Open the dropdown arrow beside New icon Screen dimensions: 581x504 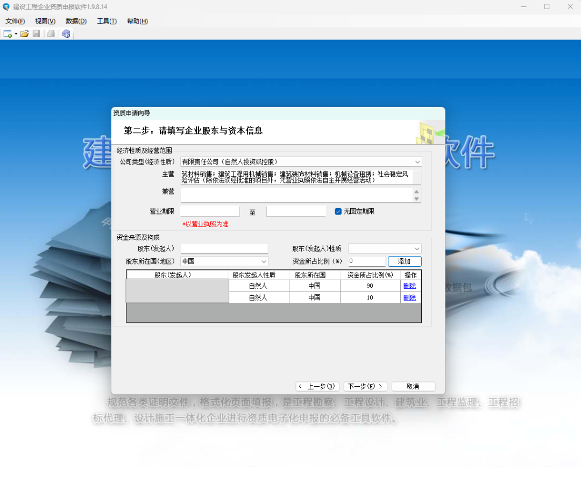[x=16, y=34]
